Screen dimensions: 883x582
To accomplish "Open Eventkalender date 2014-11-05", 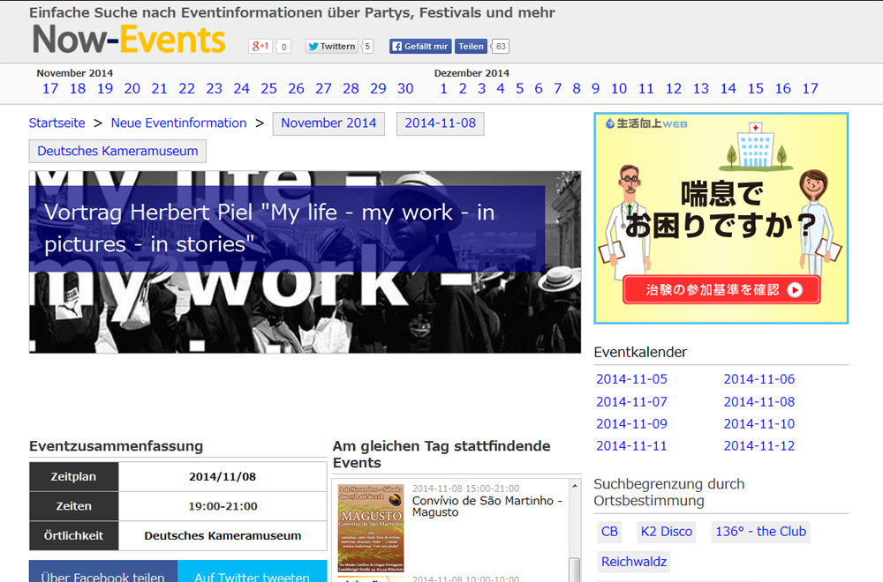I will click(632, 379).
